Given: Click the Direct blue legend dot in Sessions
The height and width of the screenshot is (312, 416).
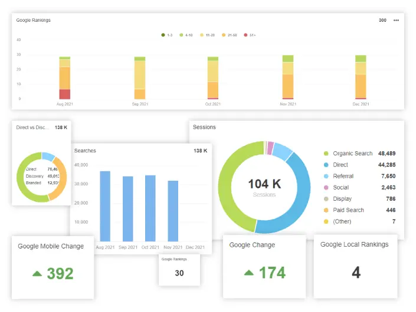Looking at the screenshot, I should tap(326, 165).
